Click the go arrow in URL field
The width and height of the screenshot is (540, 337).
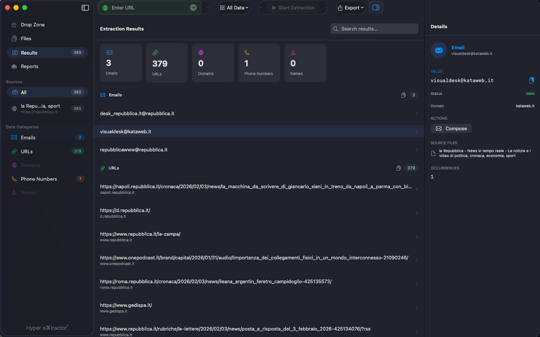coord(193,8)
